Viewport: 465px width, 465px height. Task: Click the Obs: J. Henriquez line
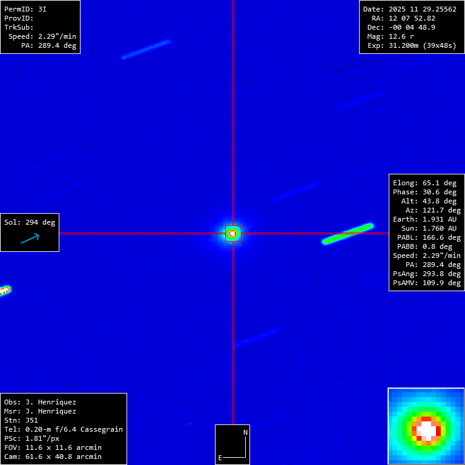(x=40, y=402)
